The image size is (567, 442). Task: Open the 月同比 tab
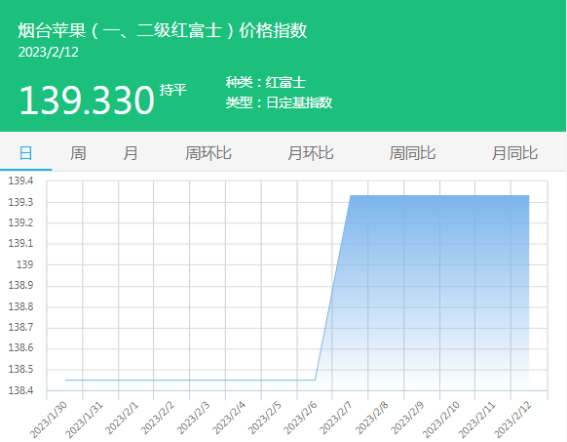point(514,153)
